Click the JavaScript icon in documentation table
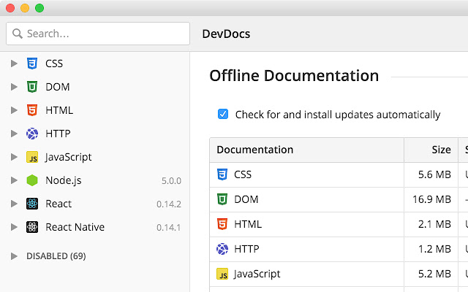The height and width of the screenshot is (292, 468). pos(222,274)
